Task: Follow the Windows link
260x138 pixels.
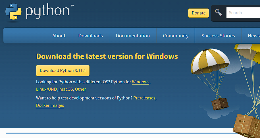Action: (x=141, y=82)
